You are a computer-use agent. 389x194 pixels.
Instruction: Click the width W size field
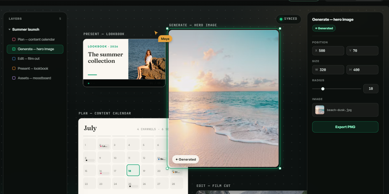(x=328, y=70)
